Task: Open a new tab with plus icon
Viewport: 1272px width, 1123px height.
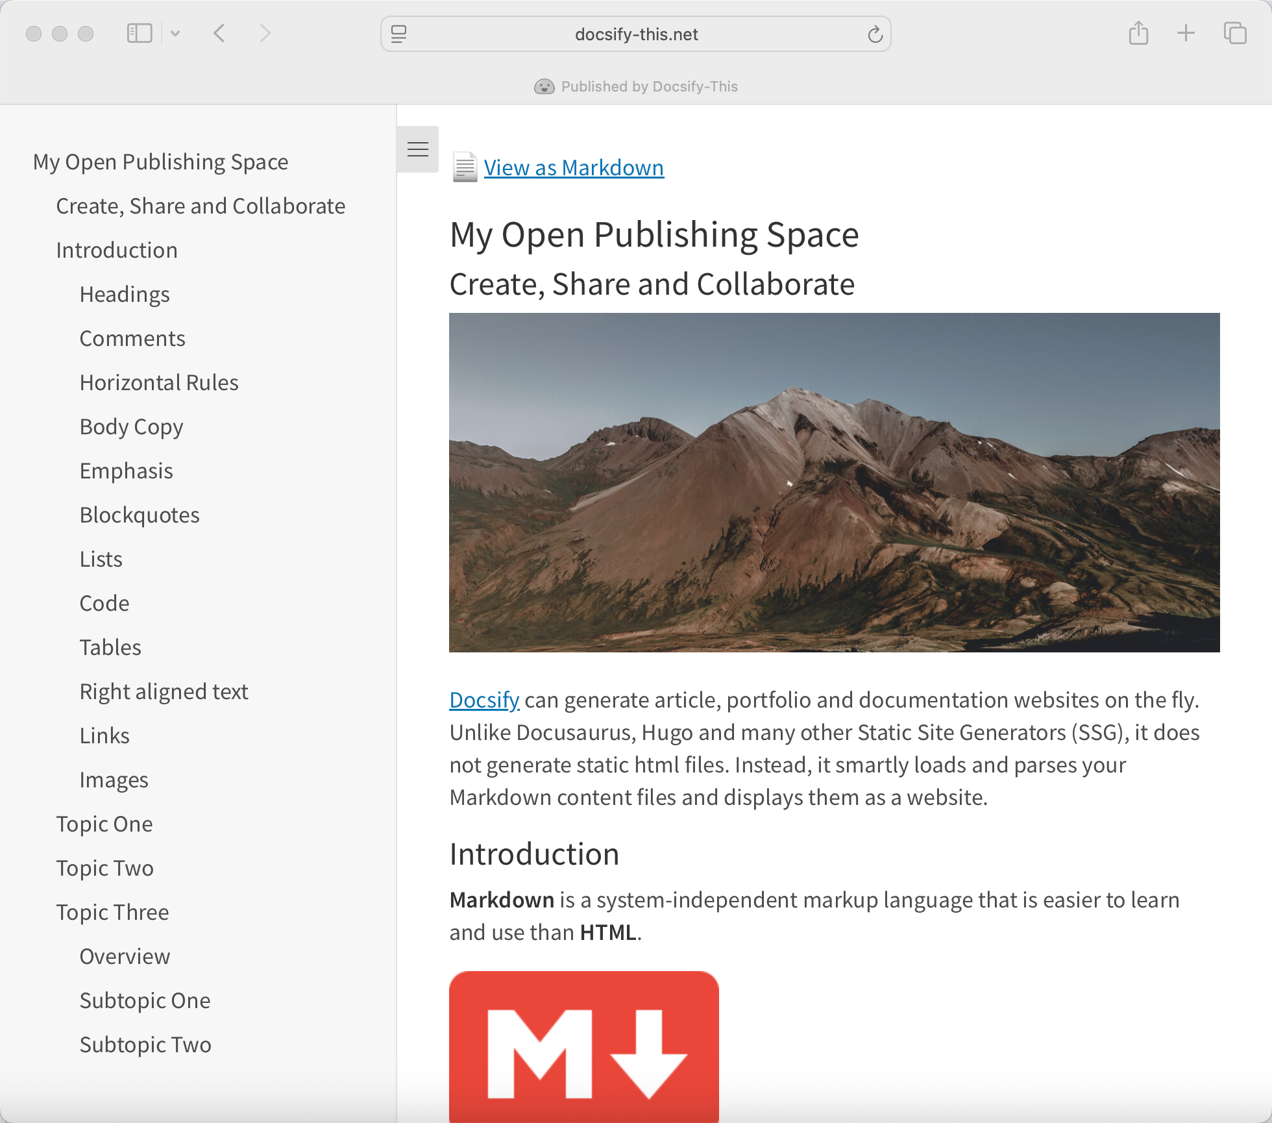Action: click(x=1186, y=33)
